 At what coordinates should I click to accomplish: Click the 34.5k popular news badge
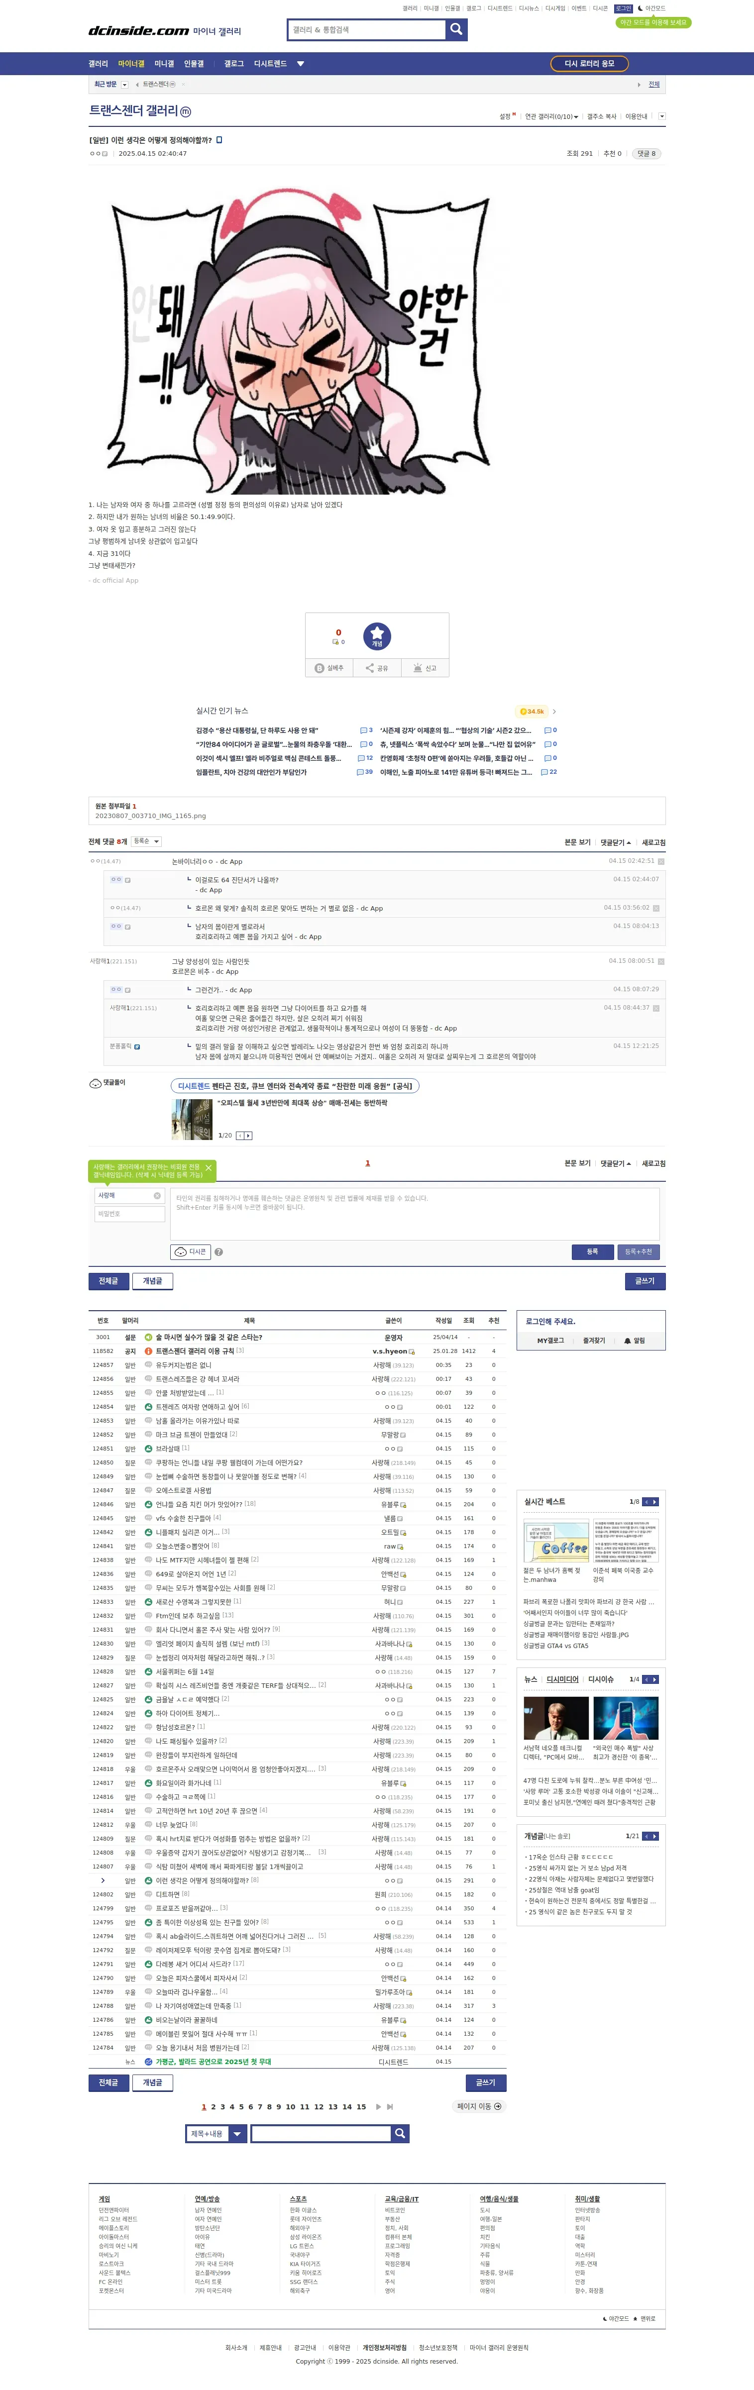click(533, 712)
